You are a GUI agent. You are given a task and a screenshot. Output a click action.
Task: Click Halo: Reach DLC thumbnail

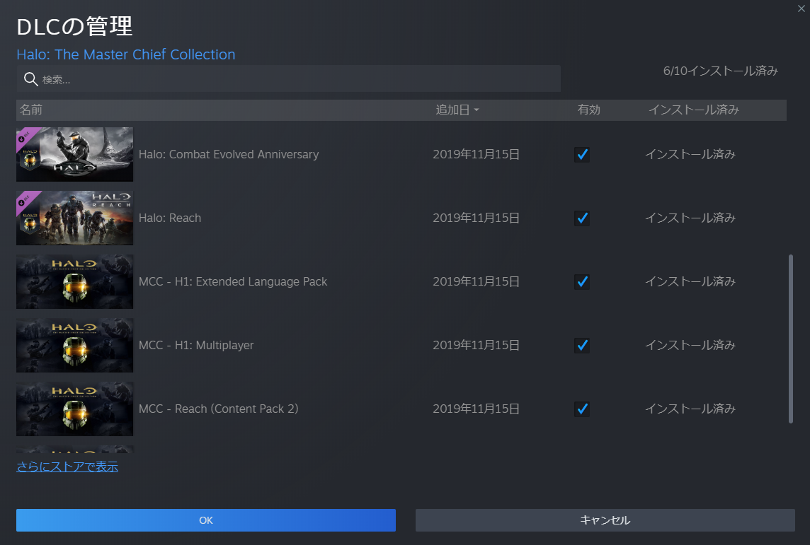pyautogui.click(x=75, y=218)
